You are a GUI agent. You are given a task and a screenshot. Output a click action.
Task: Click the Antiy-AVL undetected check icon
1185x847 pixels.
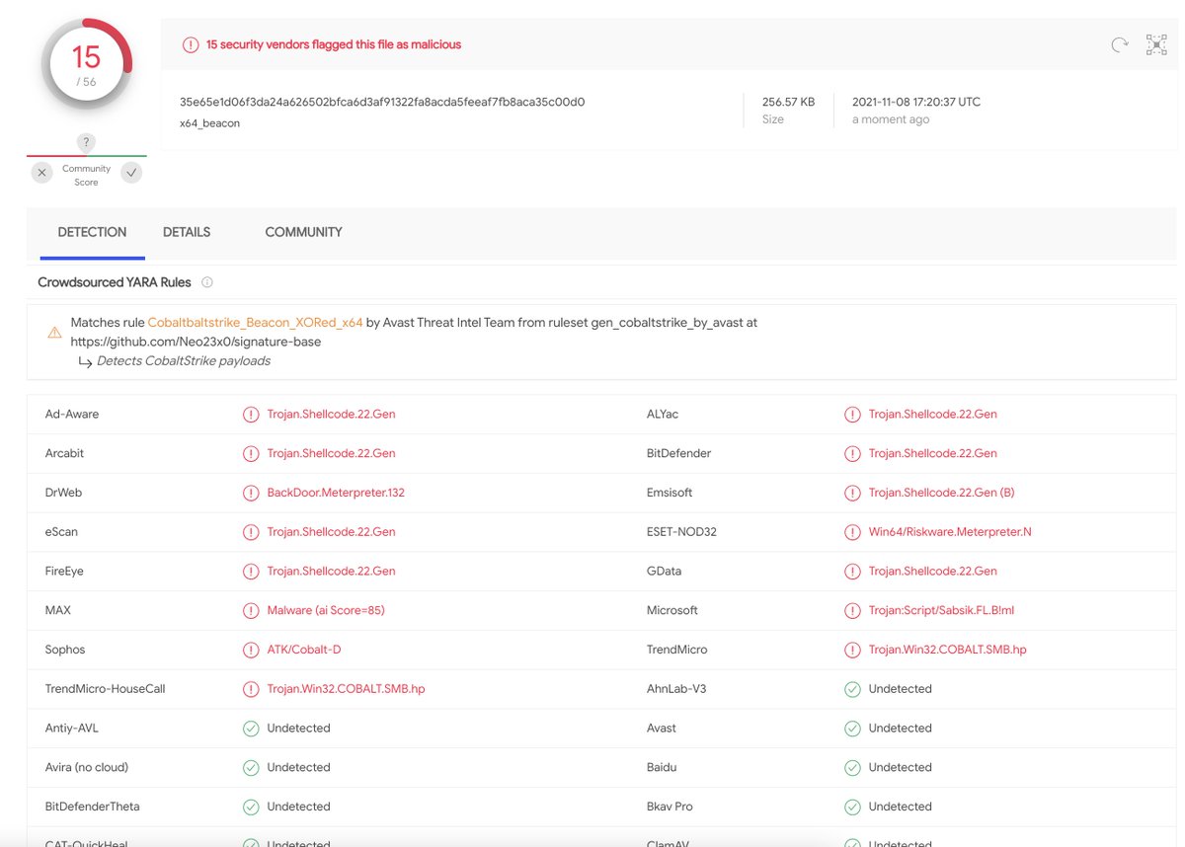coord(251,729)
